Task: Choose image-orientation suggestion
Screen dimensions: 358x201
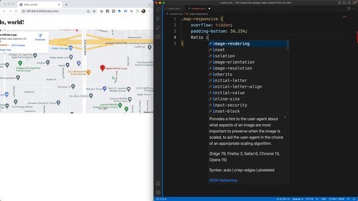Action: [248, 62]
